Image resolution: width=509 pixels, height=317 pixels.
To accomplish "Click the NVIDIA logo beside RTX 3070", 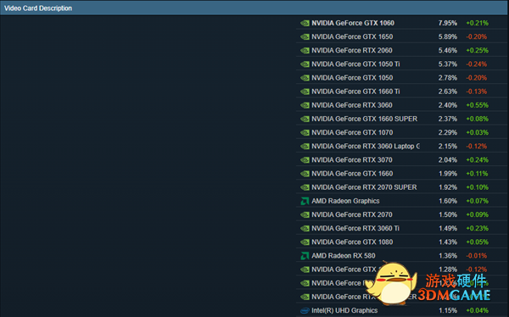I will tap(305, 160).
